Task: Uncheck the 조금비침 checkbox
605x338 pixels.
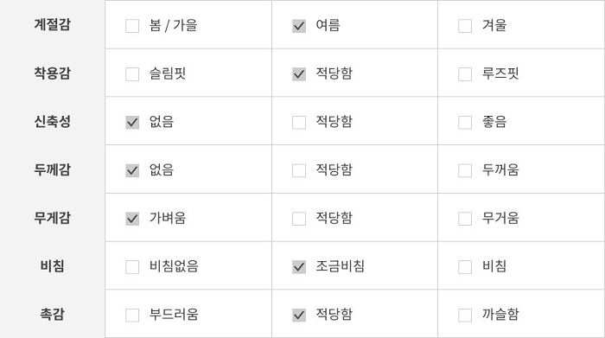Action: (x=299, y=267)
